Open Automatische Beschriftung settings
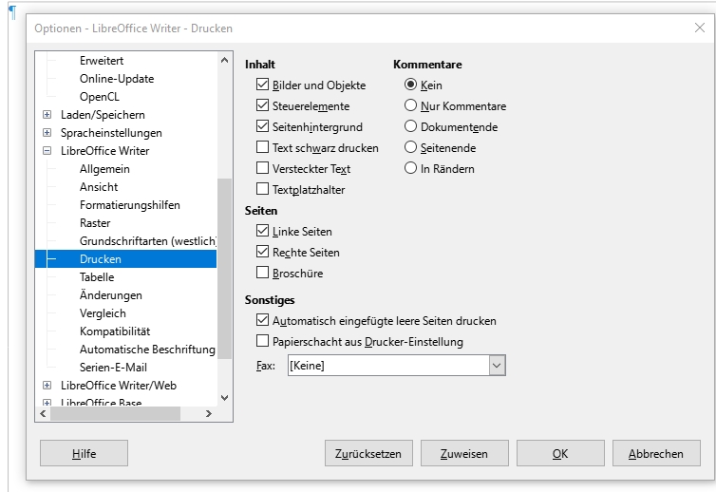 pos(147,350)
